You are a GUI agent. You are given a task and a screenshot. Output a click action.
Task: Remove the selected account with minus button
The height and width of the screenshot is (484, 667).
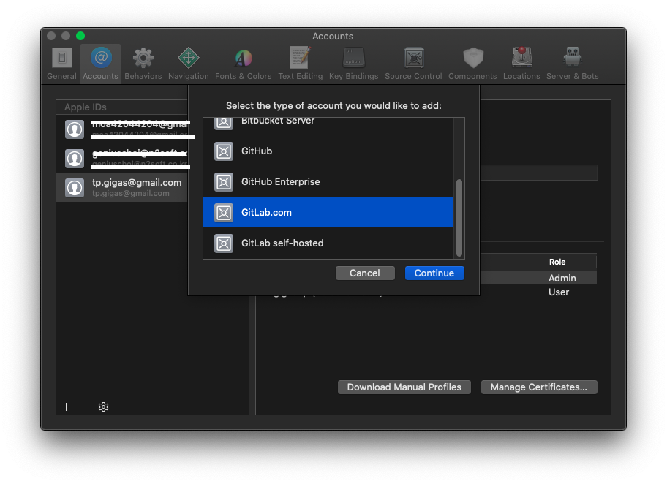tap(85, 407)
